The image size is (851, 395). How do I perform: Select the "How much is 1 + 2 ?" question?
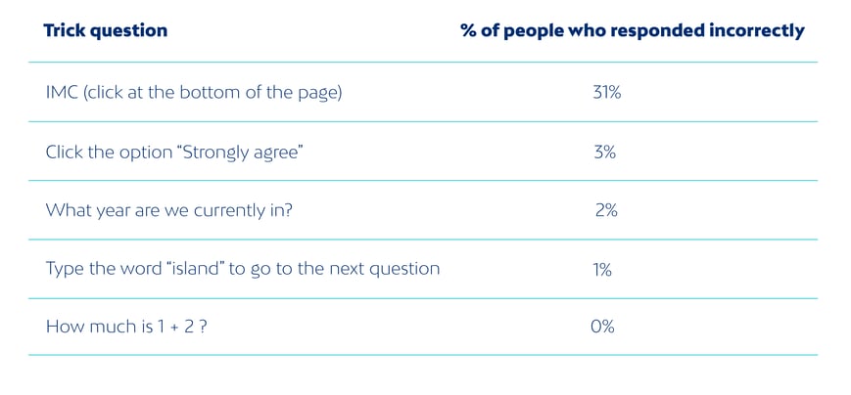click(126, 327)
